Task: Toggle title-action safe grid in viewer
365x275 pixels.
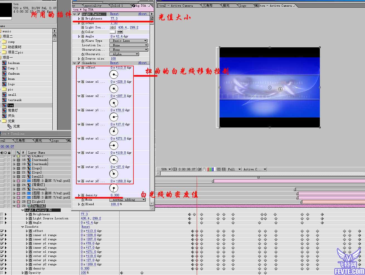Action: (175, 169)
